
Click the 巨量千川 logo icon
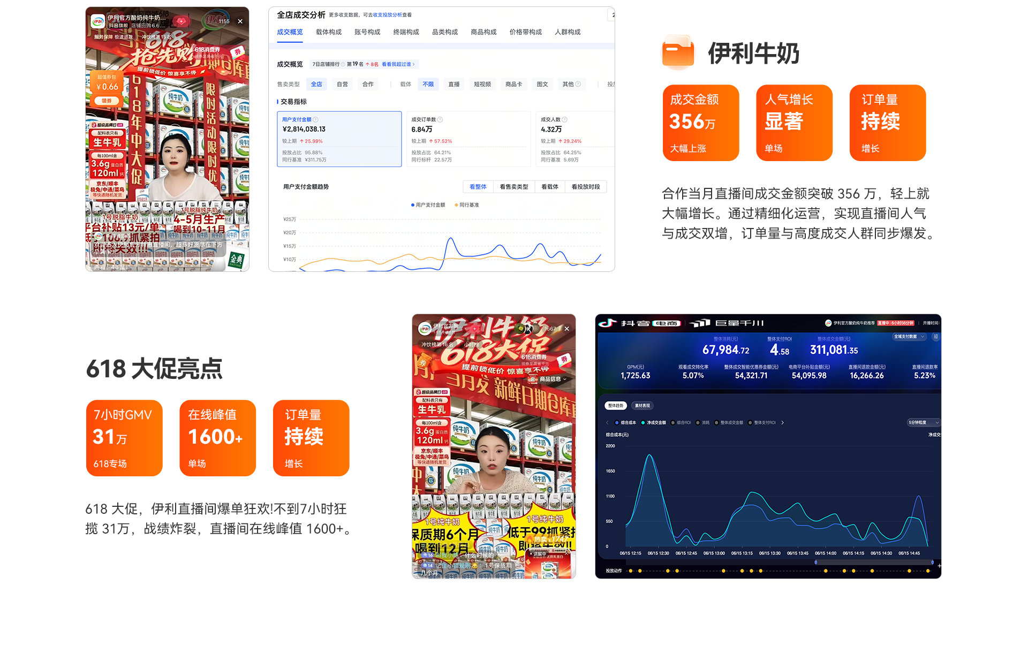click(x=700, y=323)
